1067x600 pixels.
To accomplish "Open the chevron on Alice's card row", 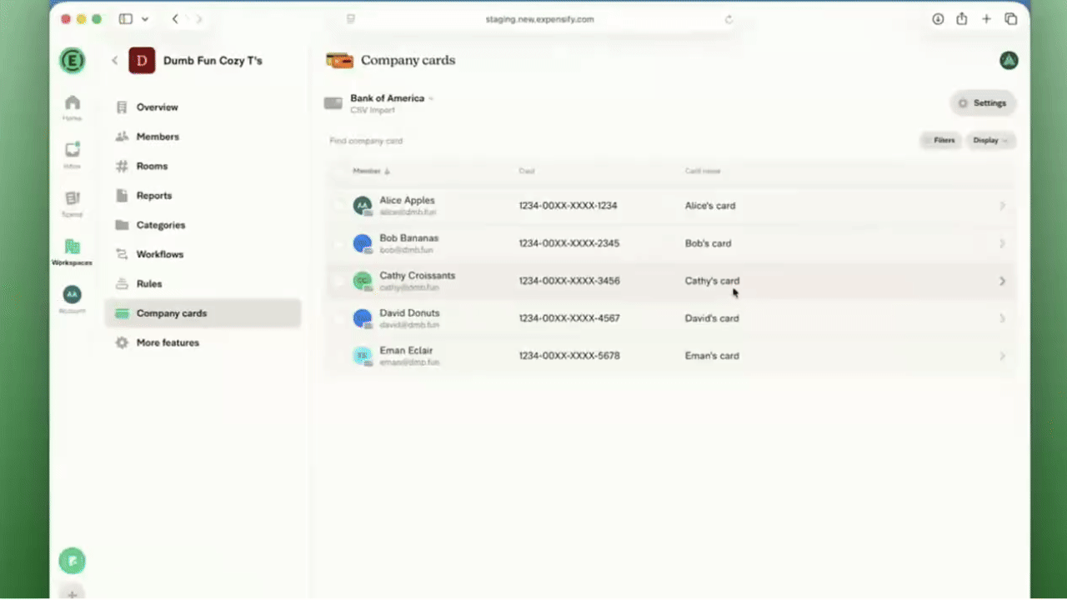I will coord(1002,206).
